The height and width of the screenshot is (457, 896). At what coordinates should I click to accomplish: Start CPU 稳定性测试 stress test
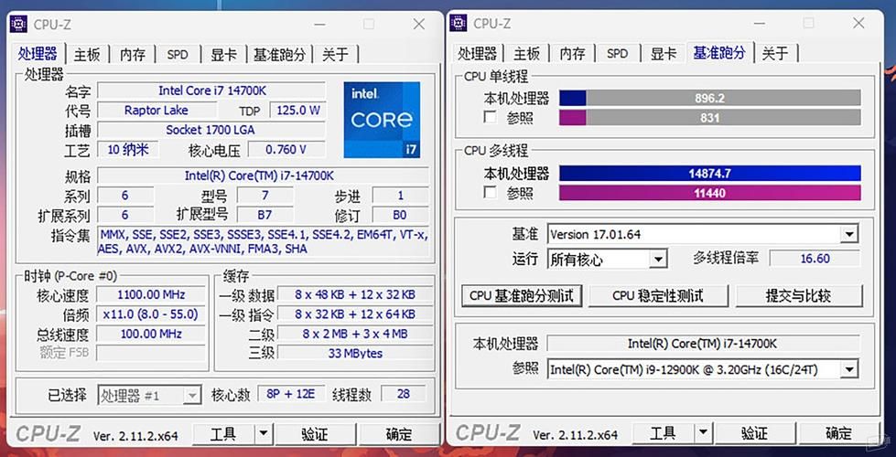(658, 295)
